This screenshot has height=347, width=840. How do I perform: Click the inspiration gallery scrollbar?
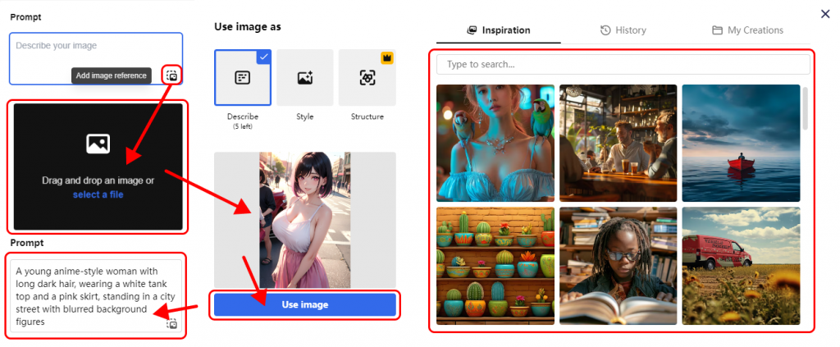tap(805, 108)
